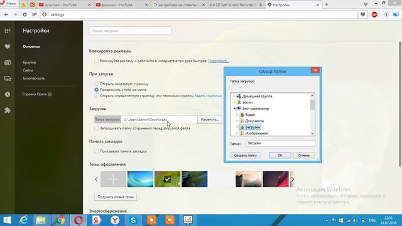Screen dimensions: 402x226
Task: Show previous themes with left arrow
Action: coord(96,179)
